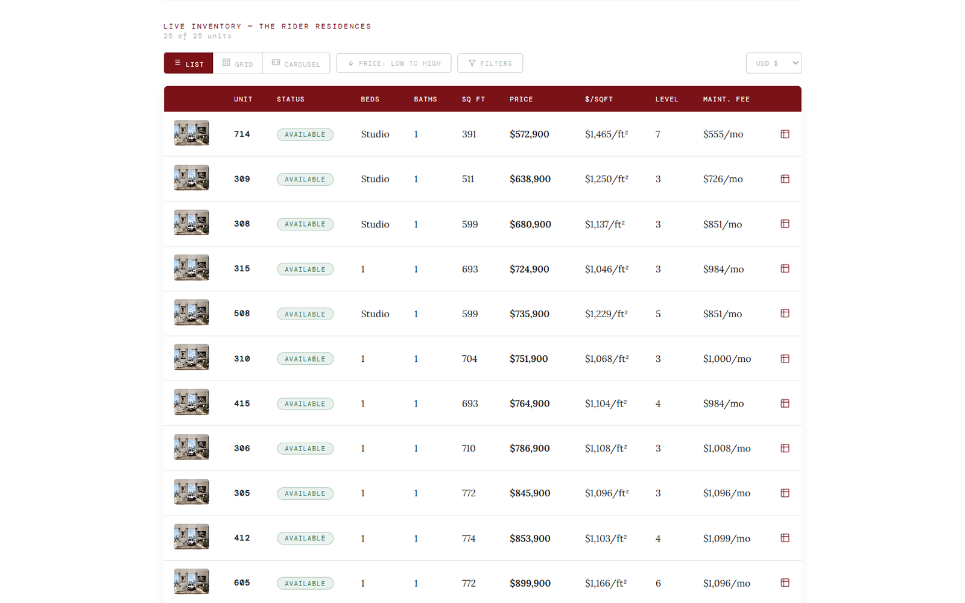Viewport: 965px width, 603px height.
Task: Click maintenance fee $726/mo
Action: pos(723,179)
